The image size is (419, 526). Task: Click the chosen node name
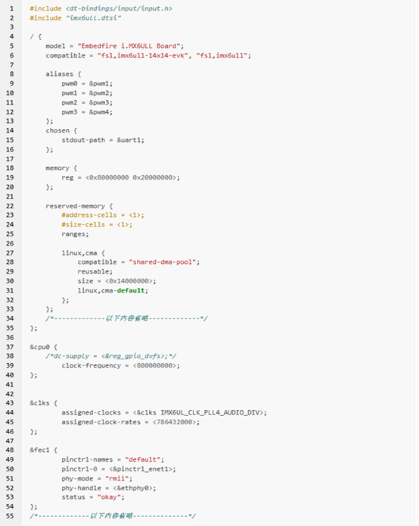57,130
